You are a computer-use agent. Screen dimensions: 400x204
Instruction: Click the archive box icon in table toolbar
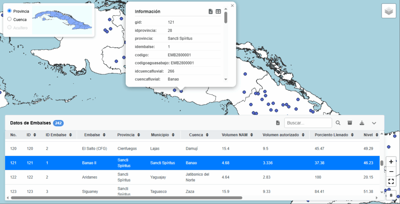(350, 123)
